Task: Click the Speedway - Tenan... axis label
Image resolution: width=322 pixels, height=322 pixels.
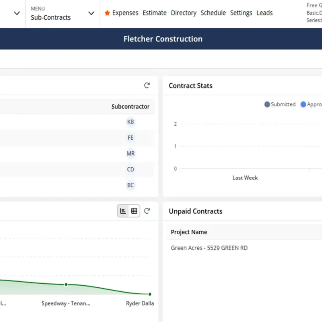Action: (x=66, y=303)
